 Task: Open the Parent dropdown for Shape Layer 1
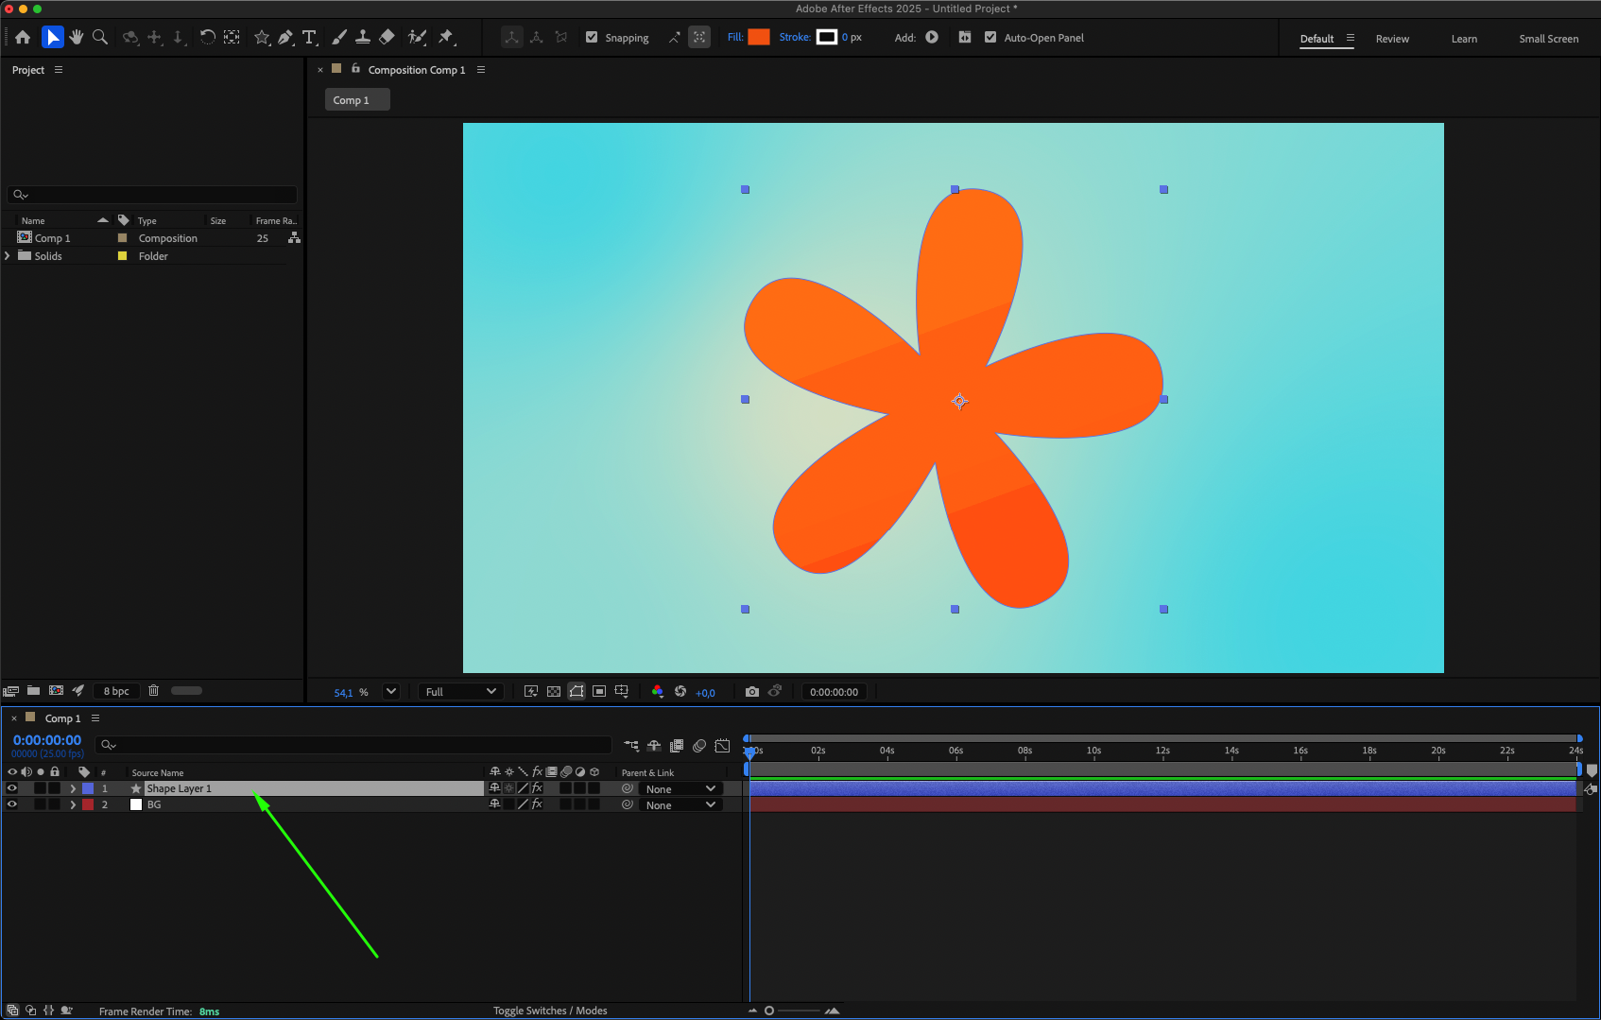[x=680, y=788]
